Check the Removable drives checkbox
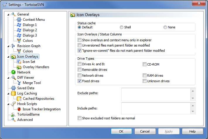208x139 pixels. coord(79,70)
